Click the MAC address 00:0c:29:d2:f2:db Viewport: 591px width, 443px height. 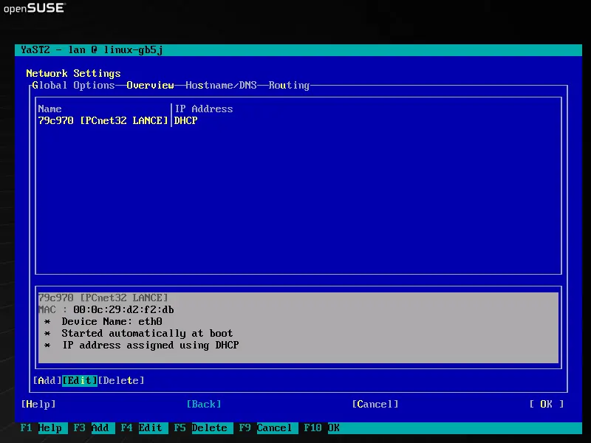coord(123,309)
